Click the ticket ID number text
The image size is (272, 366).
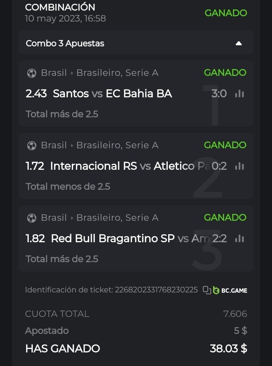156,290
